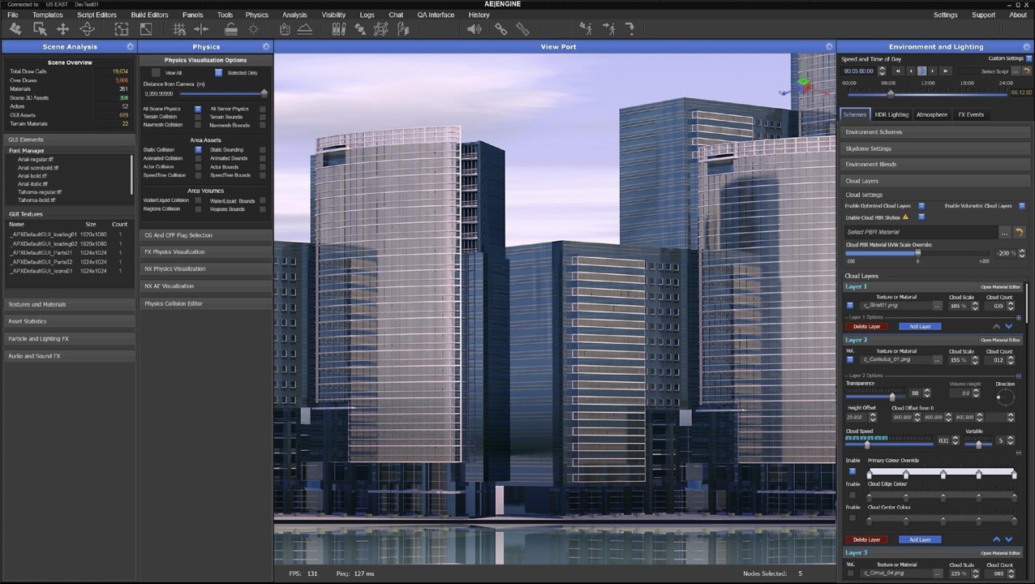The image size is (1035, 584).
Task: Toggle Enable Volumetric Cloud Layers checkbox
Action: 1021,206
